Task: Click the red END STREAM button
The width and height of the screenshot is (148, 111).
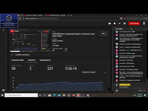Action: point(134,23)
